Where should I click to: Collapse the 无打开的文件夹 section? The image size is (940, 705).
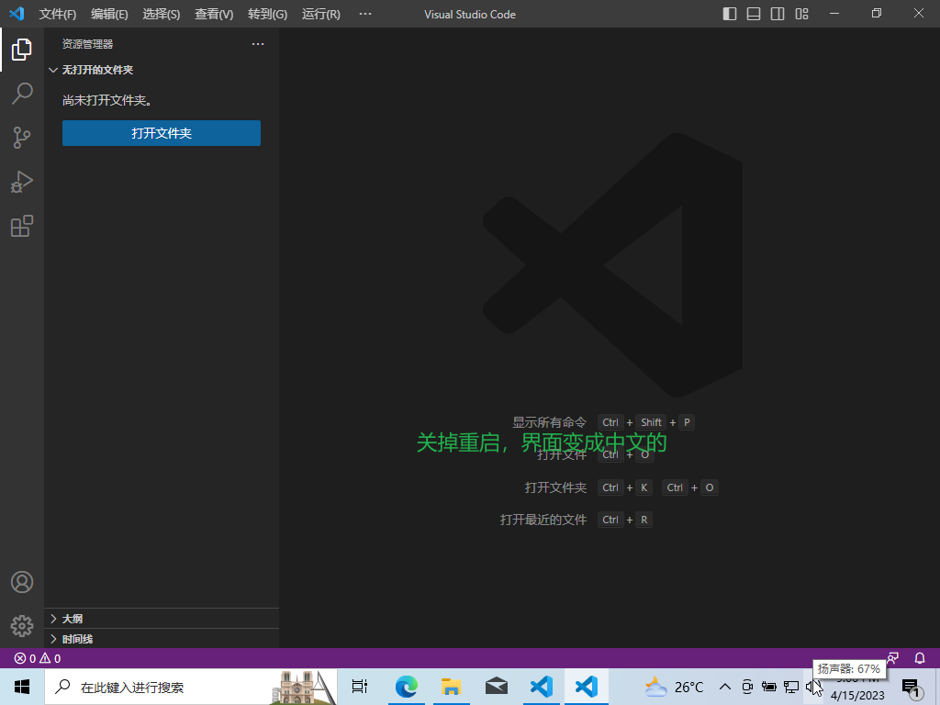97,70
